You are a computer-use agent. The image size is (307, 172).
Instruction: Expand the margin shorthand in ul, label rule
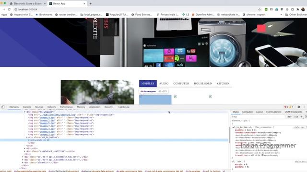pyautogui.click(x=244, y=164)
